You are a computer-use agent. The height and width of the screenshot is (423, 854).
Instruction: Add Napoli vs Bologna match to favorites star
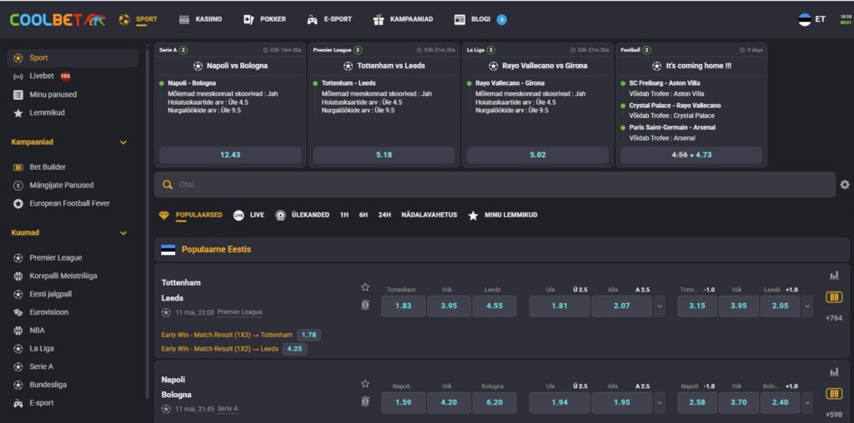tap(365, 384)
